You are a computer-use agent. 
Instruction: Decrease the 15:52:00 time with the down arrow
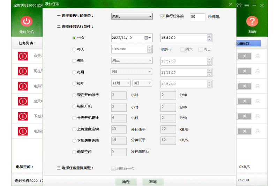pos(209,39)
